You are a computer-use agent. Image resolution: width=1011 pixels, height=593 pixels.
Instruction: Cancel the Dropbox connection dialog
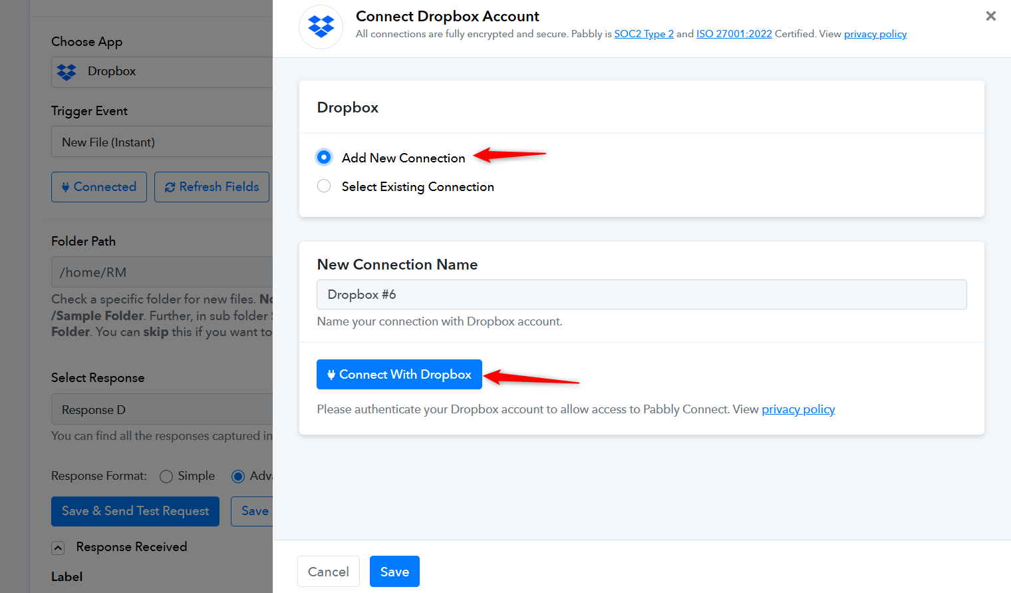pyautogui.click(x=328, y=572)
